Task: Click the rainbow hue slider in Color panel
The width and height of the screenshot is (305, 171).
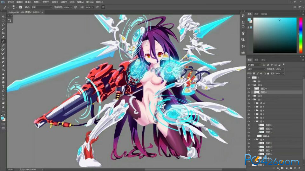Action: [301, 35]
